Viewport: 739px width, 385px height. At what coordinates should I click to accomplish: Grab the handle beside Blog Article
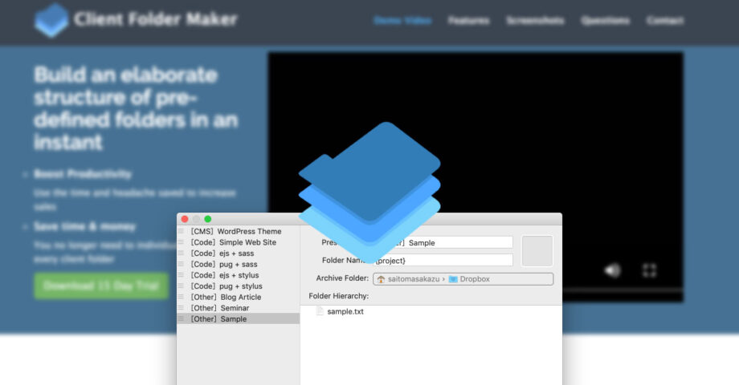pos(181,297)
